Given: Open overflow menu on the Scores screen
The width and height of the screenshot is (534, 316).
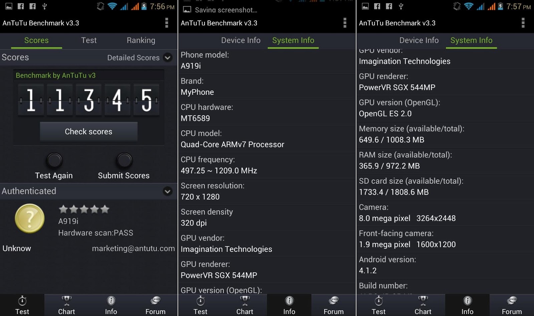Looking at the screenshot, I should (167, 23).
